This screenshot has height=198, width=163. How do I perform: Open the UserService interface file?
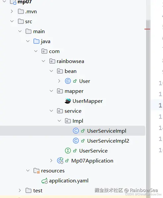click(93, 151)
